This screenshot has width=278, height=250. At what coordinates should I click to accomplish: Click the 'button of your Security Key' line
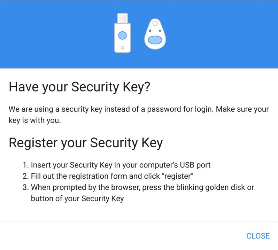click(x=77, y=198)
